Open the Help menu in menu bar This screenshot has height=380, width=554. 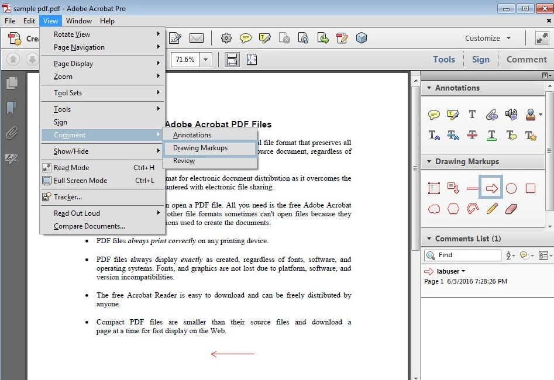pyautogui.click(x=107, y=21)
